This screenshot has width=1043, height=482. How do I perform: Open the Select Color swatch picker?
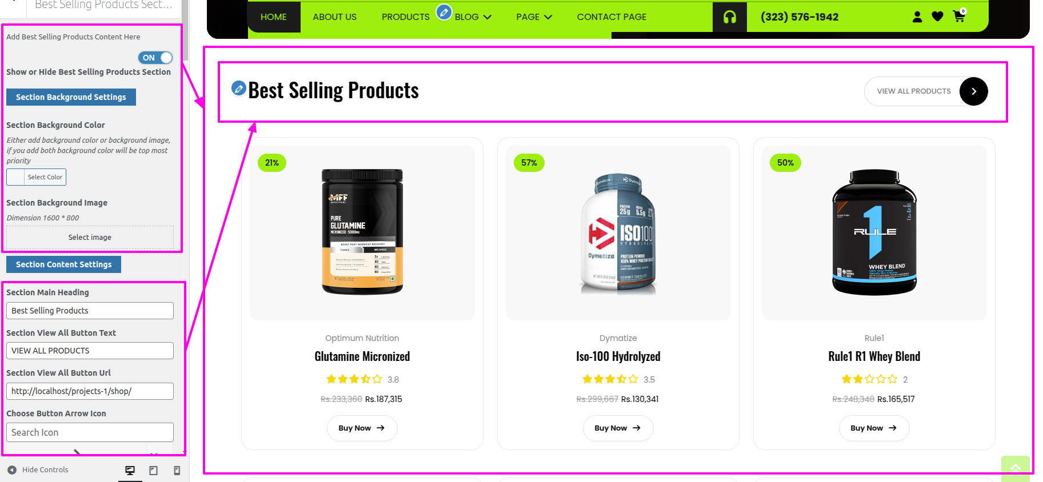(x=37, y=177)
